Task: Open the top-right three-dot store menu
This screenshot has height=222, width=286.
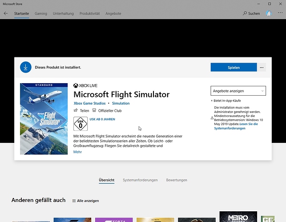Action: 280,14
